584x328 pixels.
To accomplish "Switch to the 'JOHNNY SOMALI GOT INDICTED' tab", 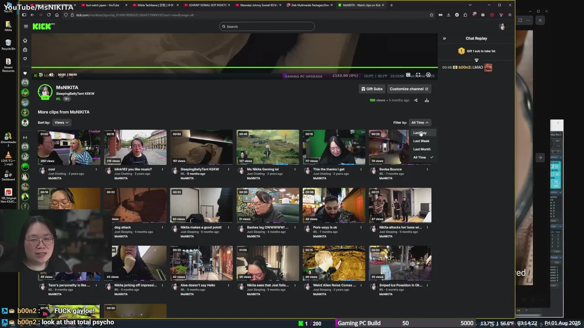I will (x=208, y=5).
